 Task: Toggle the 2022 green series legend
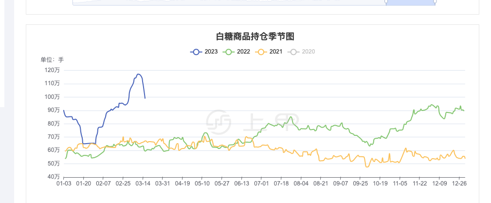[236, 52]
